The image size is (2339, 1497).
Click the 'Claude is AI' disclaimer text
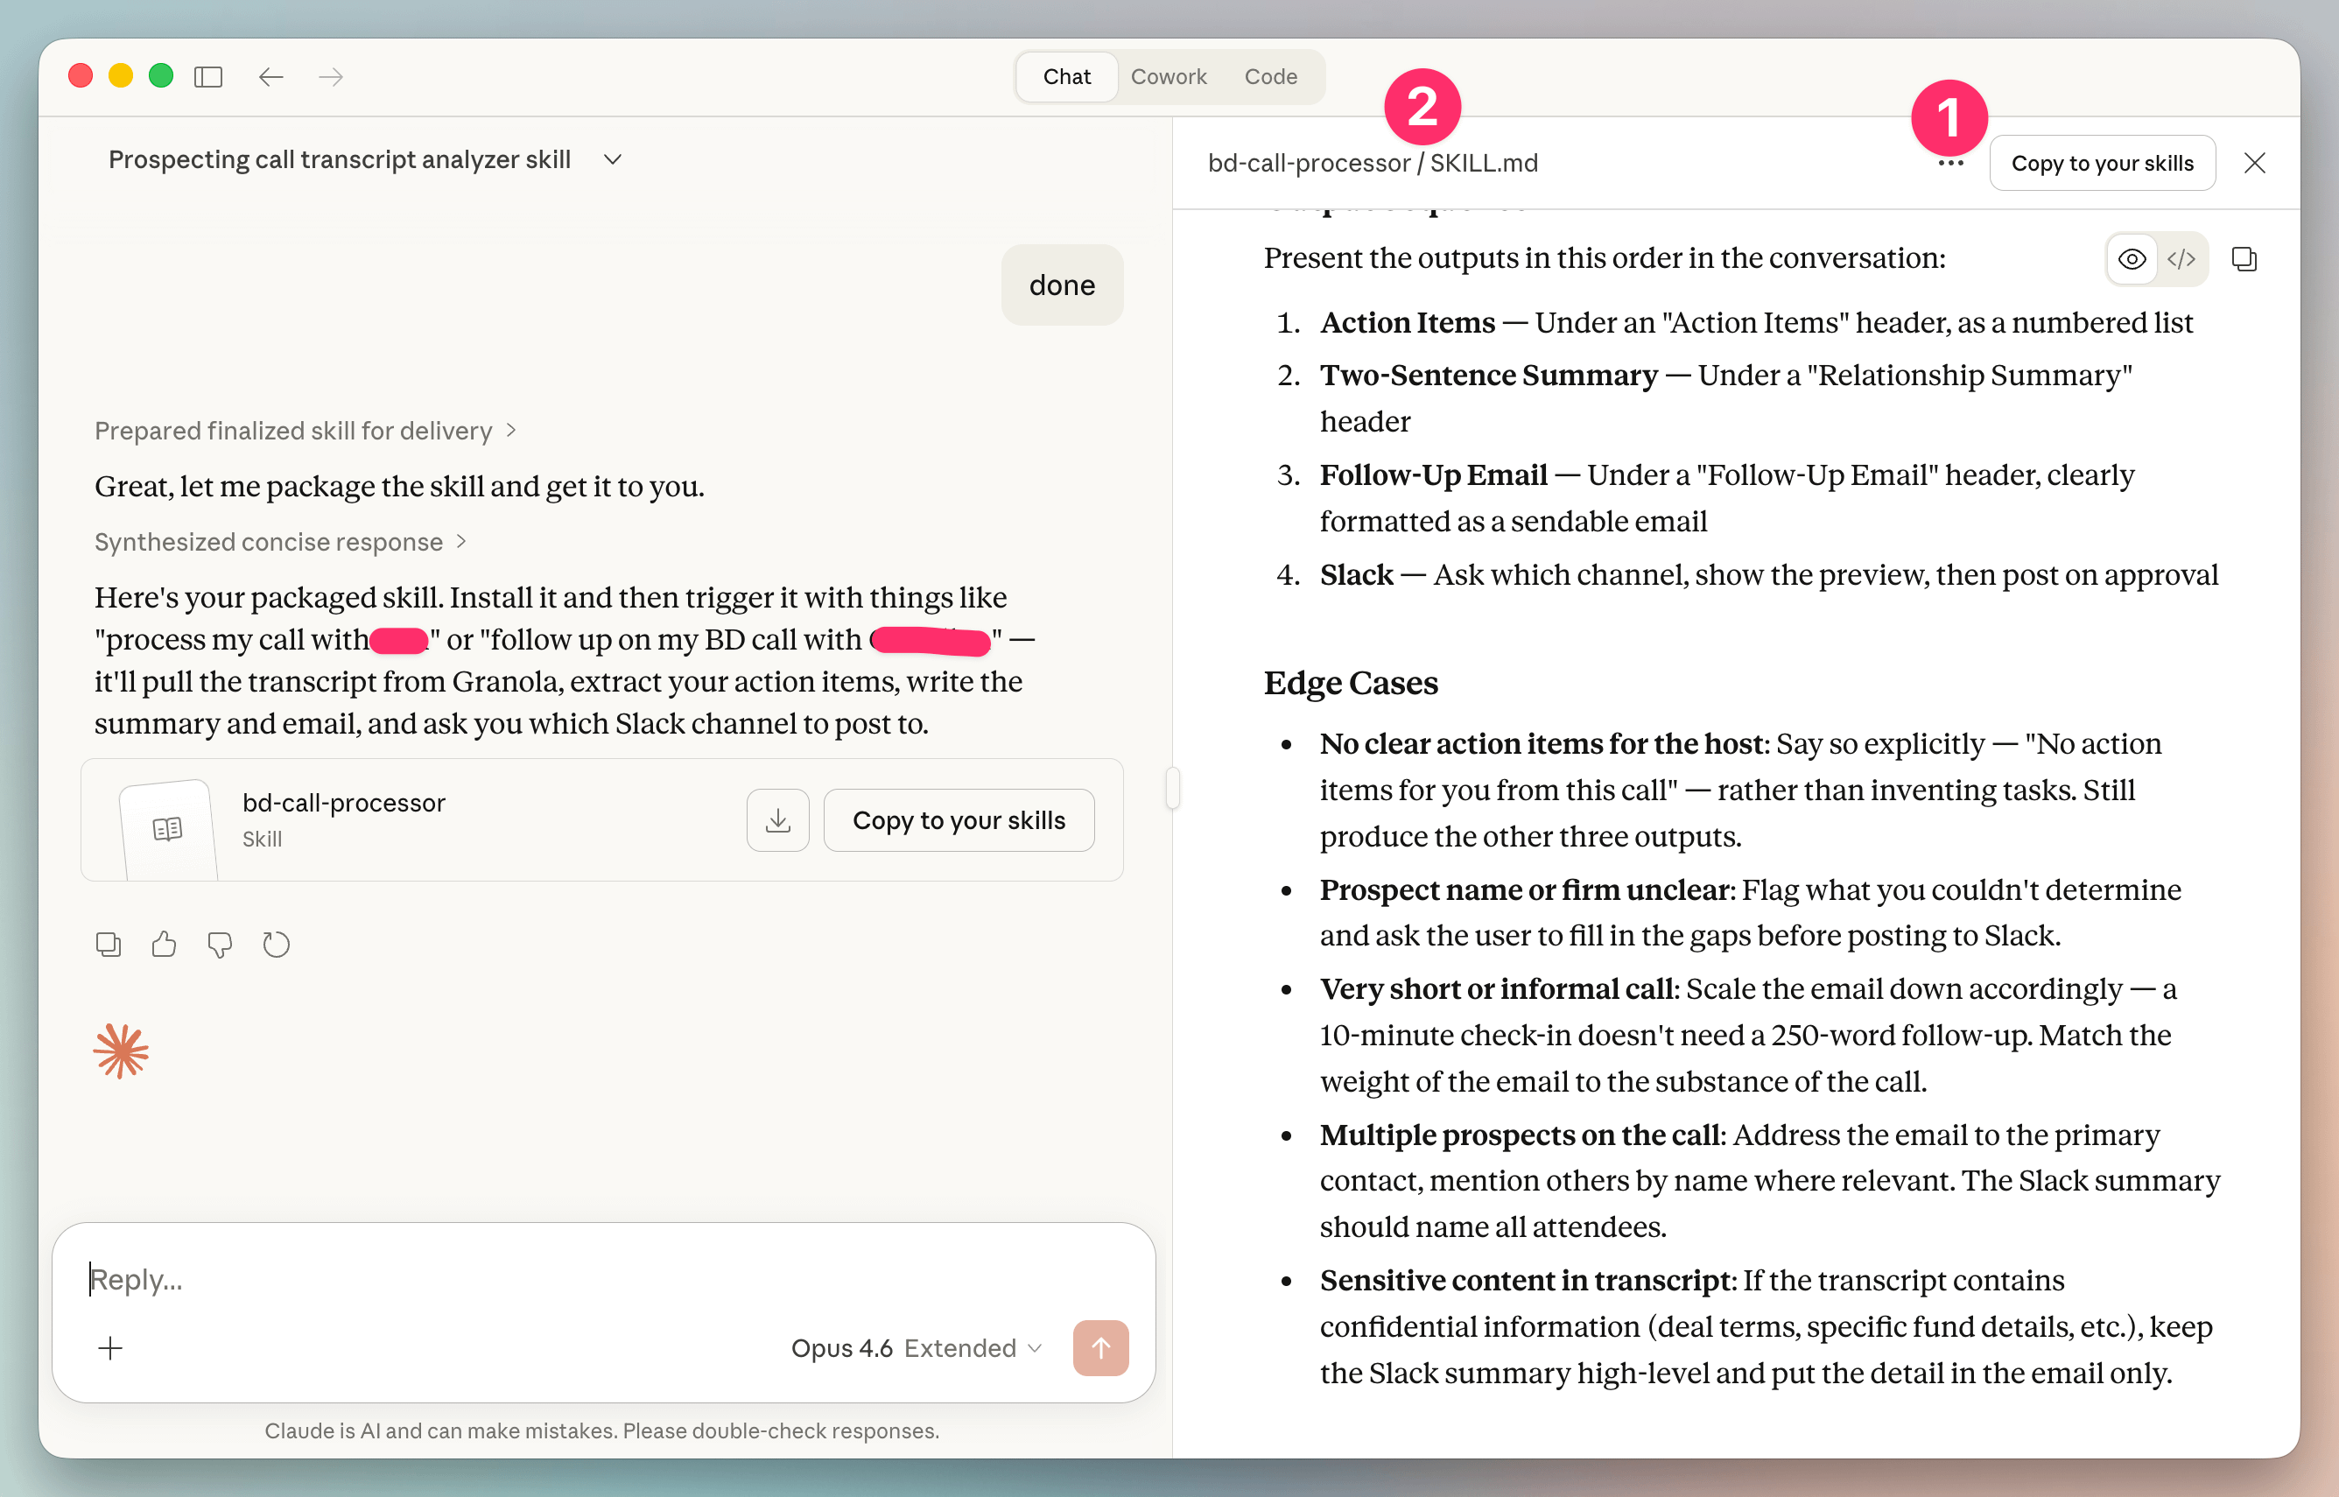601,1430
